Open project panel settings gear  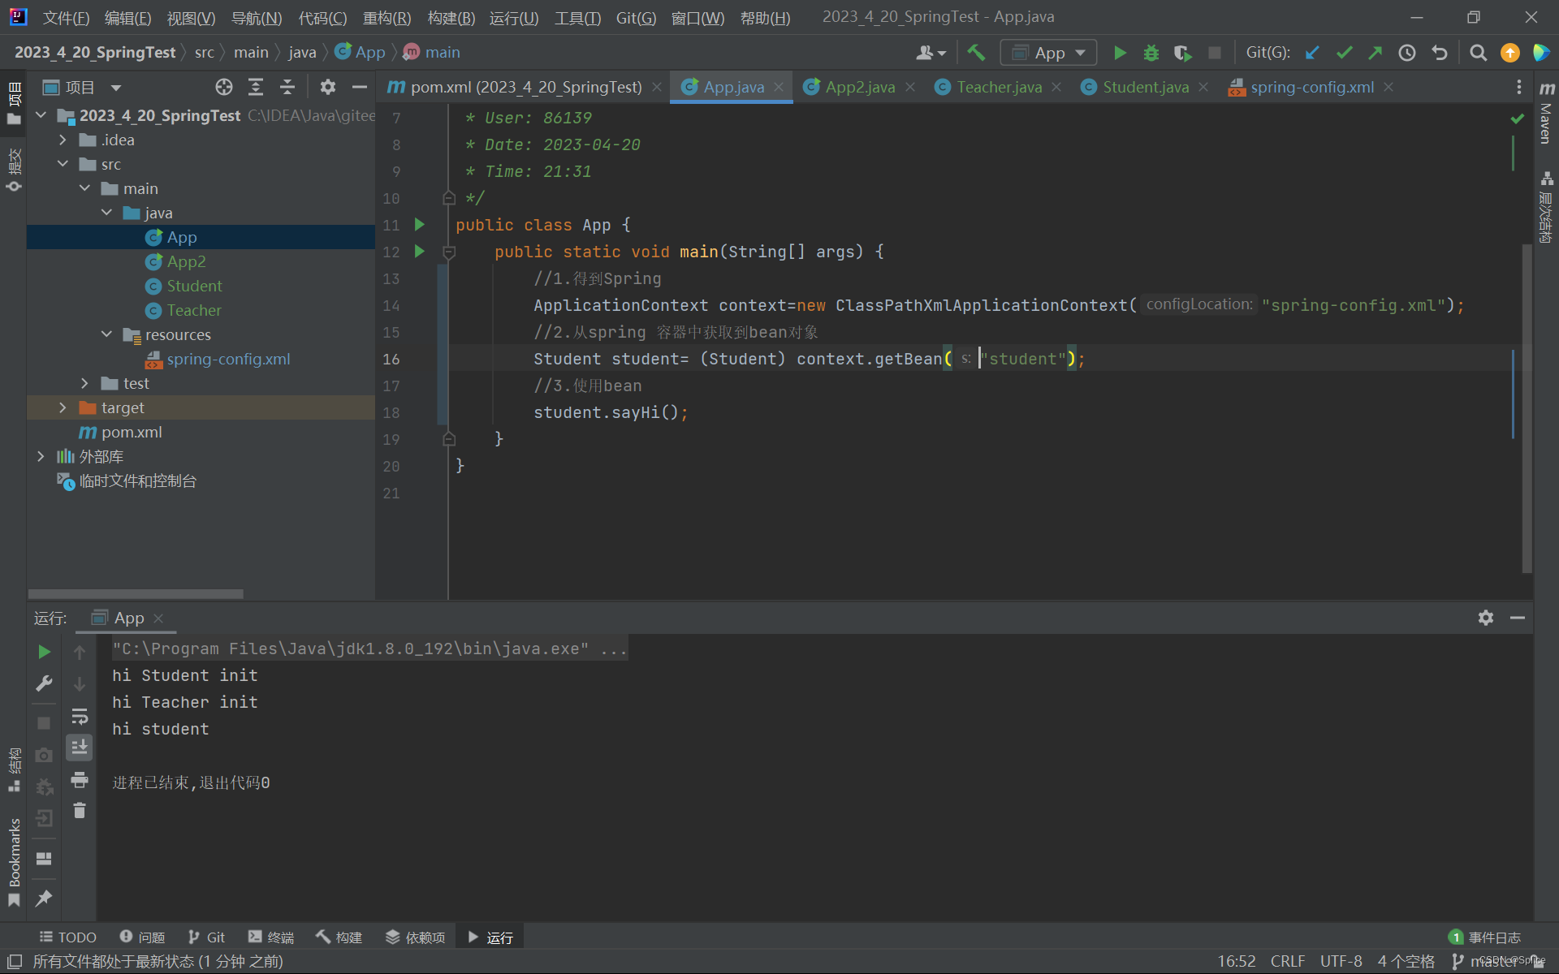coord(328,87)
